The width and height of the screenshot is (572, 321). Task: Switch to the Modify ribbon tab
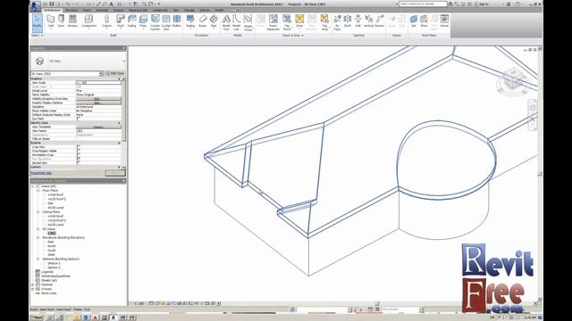pyautogui.click(x=219, y=10)
